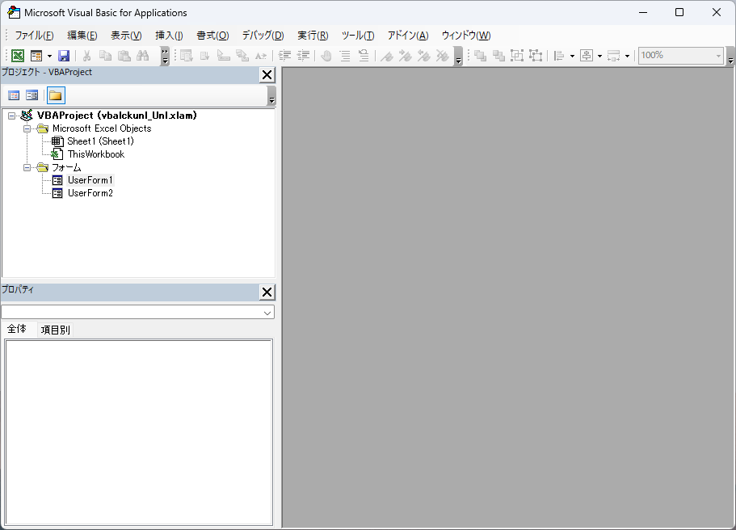Open the Insert UserForm dropdown arrow

pos(49,56)
